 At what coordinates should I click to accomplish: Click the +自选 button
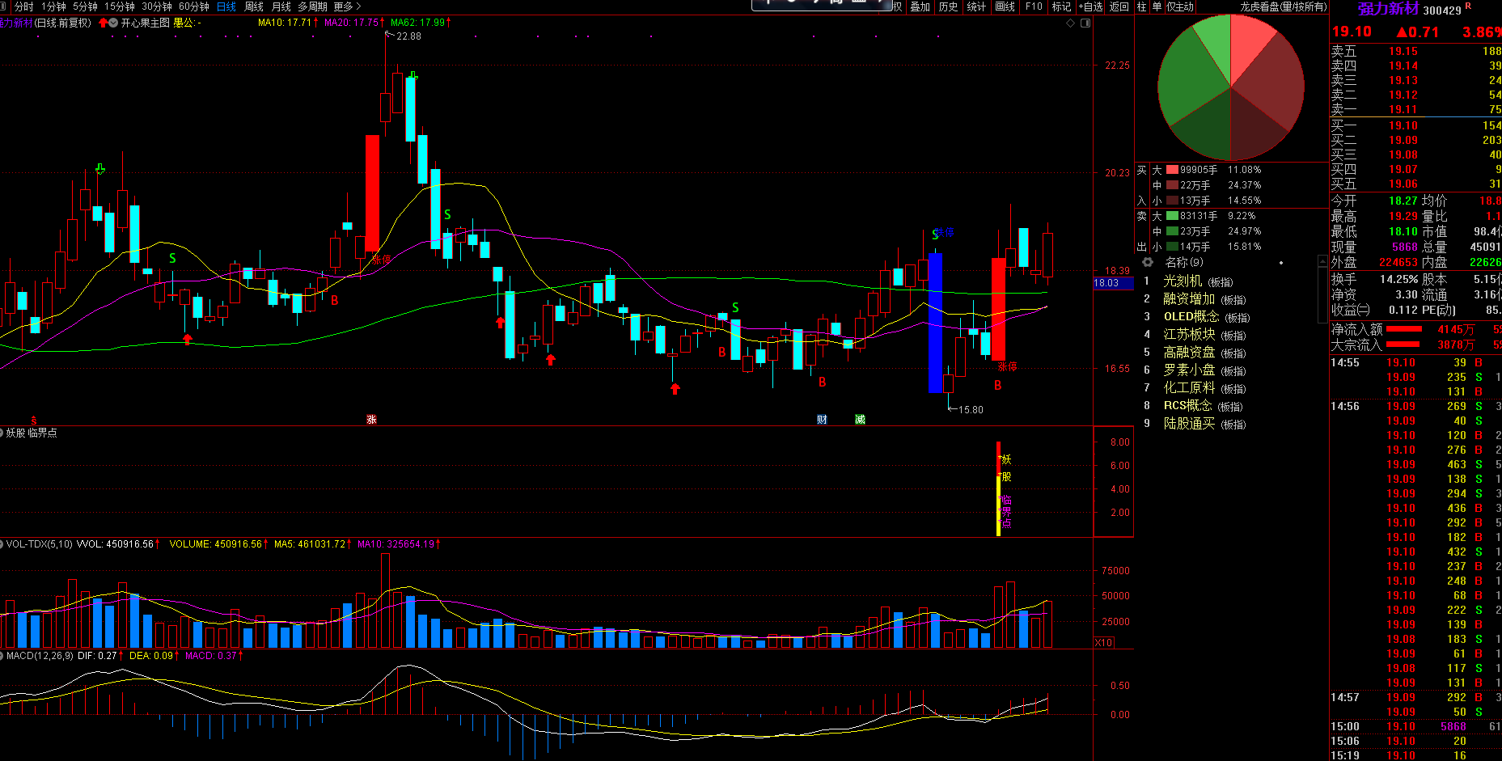click(1089, 6)
